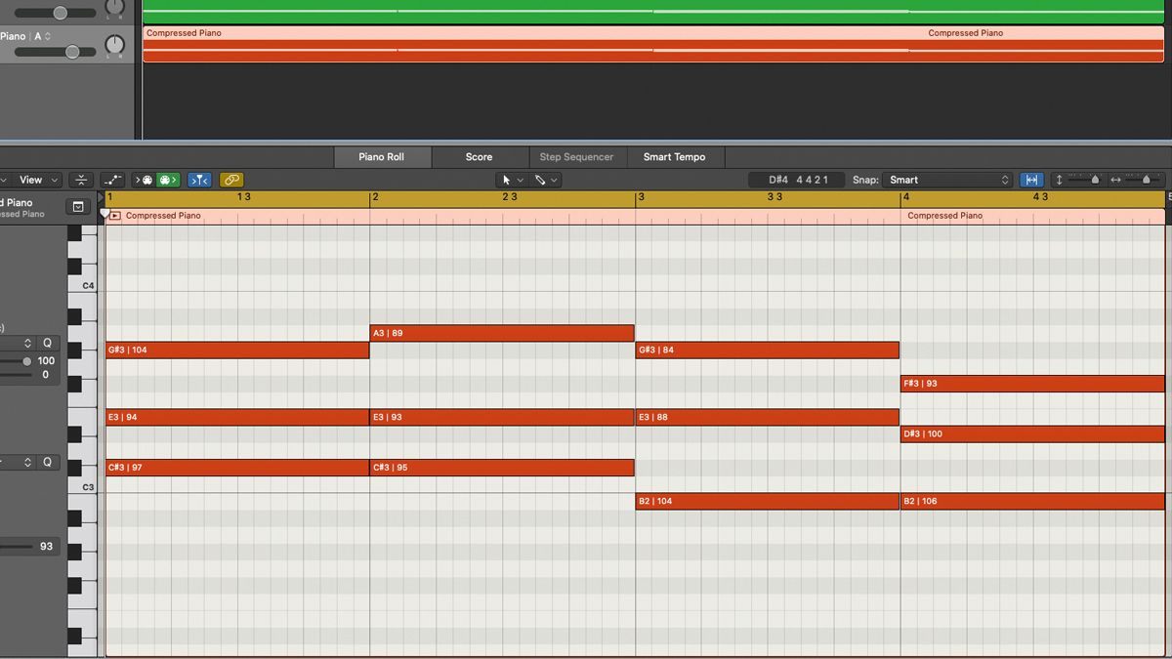The width and height of the screenshot is (1172, 659).
Task: Open the MIDI Draw icon left of the brush
Action: click(112, 180)
